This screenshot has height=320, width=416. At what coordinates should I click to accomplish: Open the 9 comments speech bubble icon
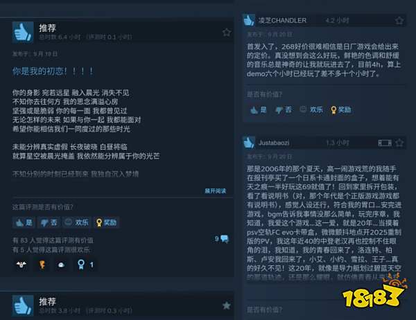tap(225, 238)
